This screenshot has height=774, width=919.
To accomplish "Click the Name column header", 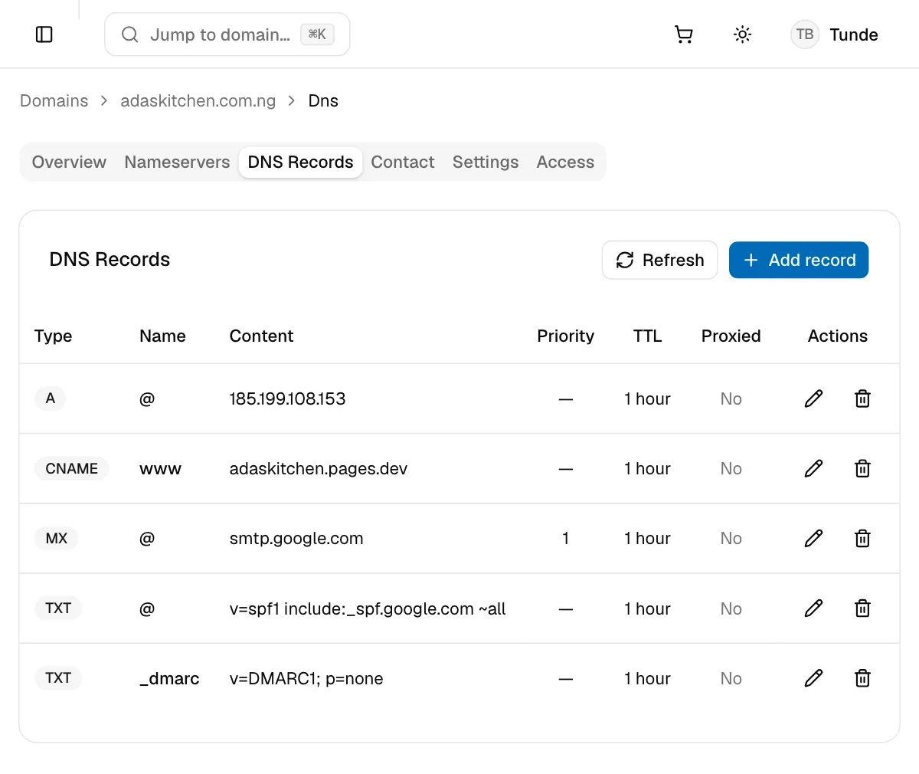I will 162,336.
